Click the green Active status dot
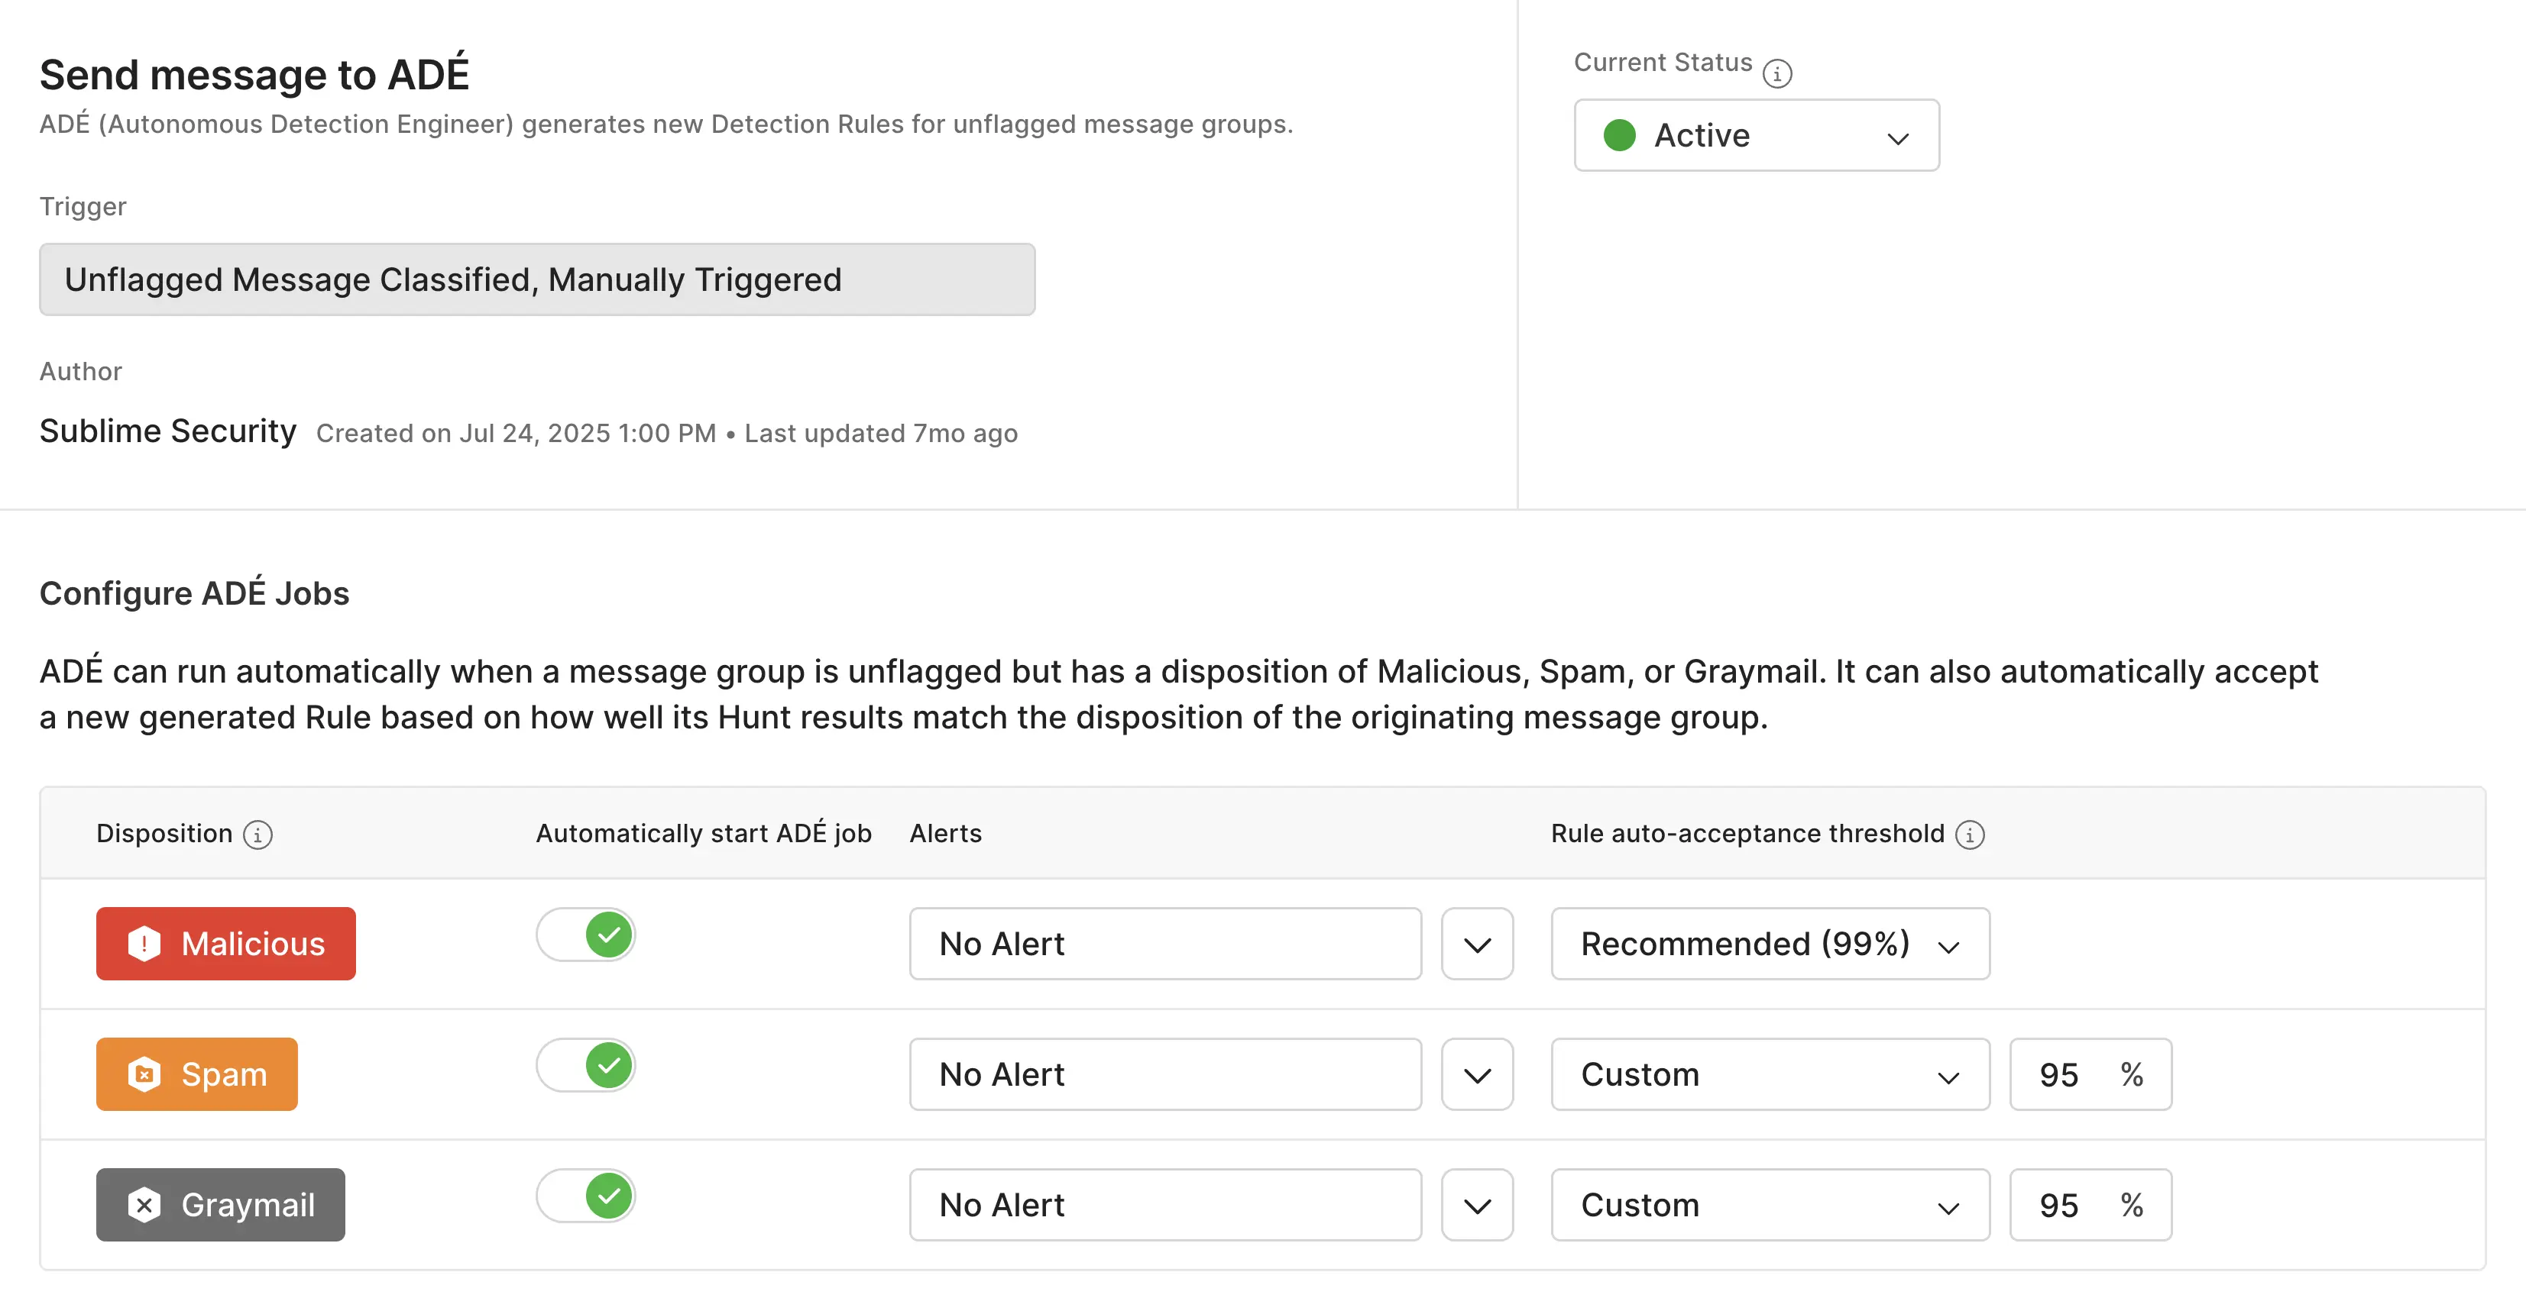 [1619, 135]
